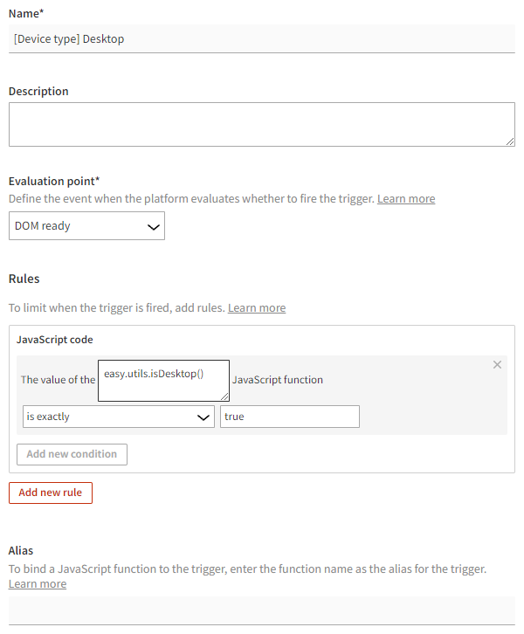Click the 'Description' field label

pos(38,92)
